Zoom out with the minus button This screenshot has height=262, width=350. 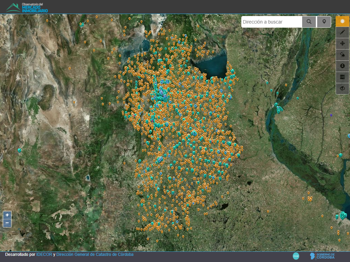pyautogui.click(x=7, y=223)
